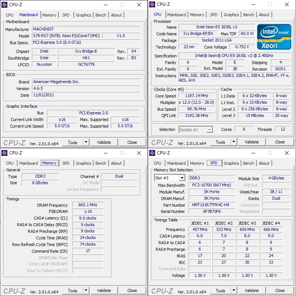Click the PC3-10700 (667 MHz) bandwidth field
The height and width of the screenshot is (296, 296).
click(x=212, y=185)
